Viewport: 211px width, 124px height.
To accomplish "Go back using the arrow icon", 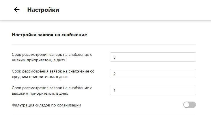I will [16, 9].
